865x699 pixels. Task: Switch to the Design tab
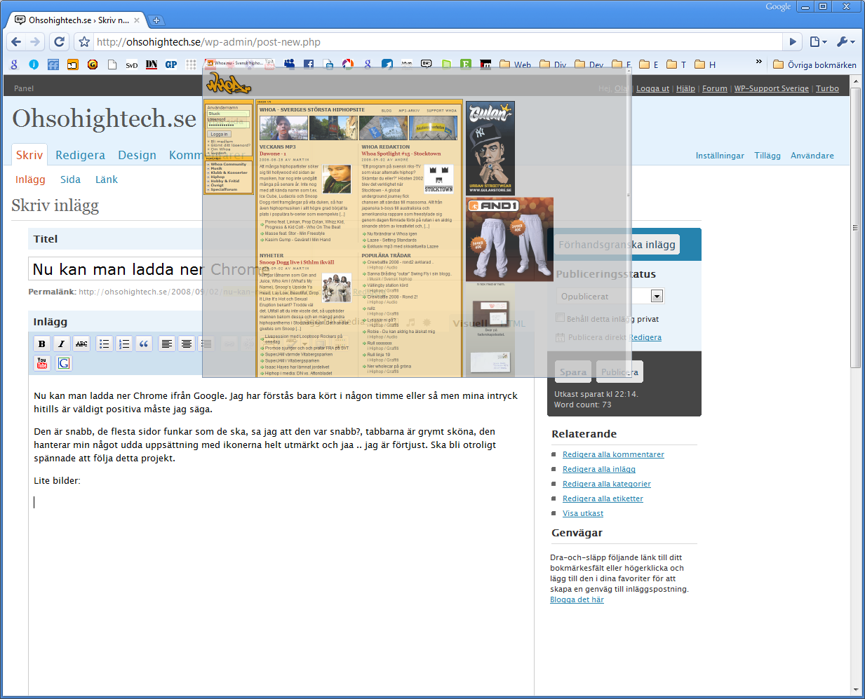pyautogui.click(x=137, y=155)
